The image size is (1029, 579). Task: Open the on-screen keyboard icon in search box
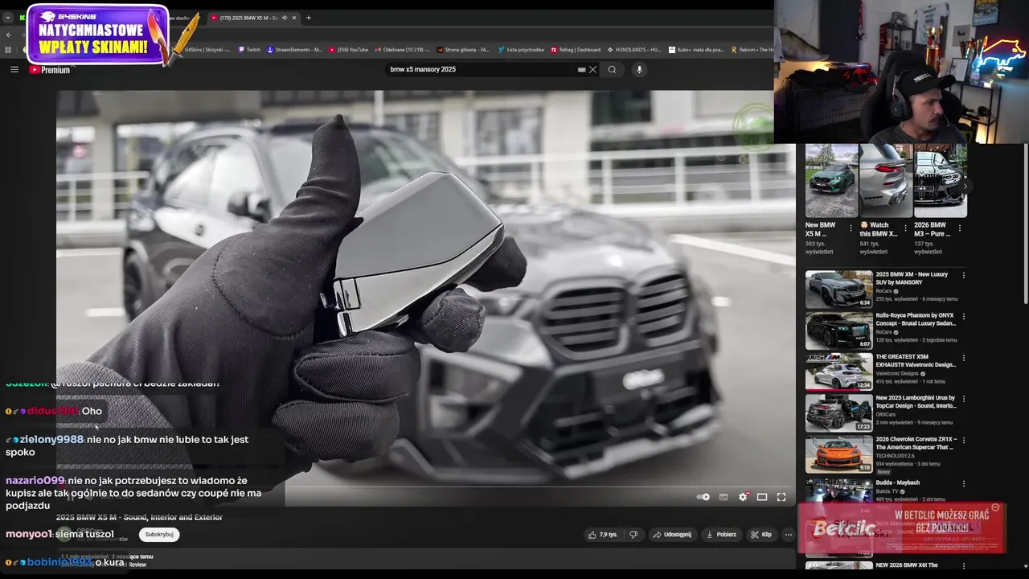point(581,70)
